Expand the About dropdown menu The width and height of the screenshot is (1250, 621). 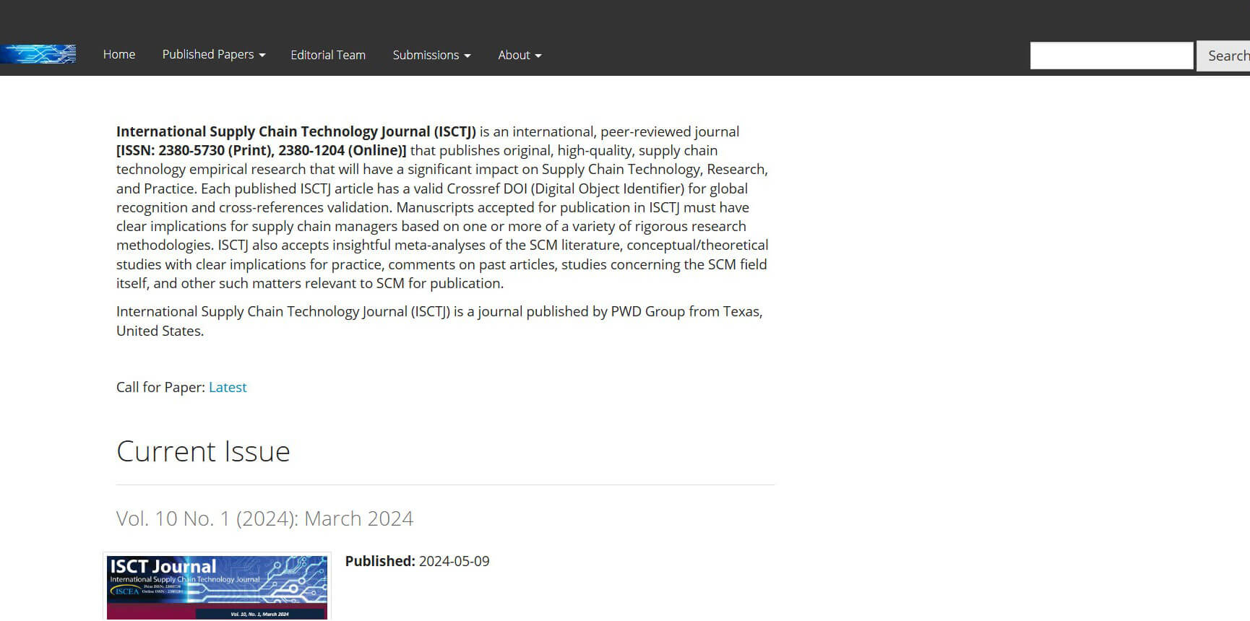click(x=520, y=55)
